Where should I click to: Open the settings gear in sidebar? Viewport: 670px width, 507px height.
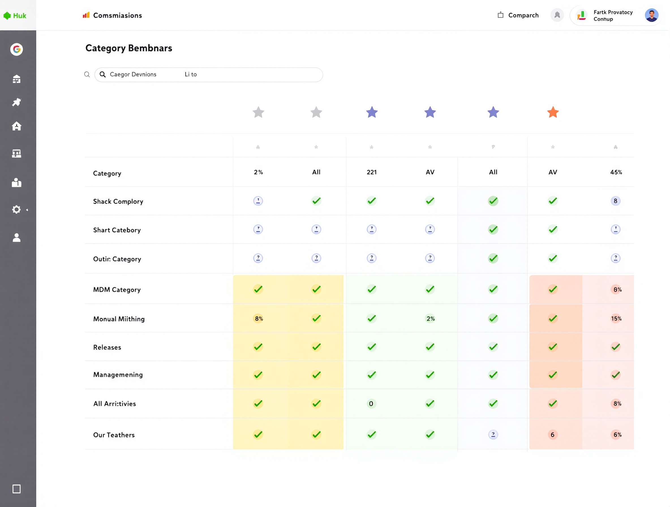coord(16,209)
